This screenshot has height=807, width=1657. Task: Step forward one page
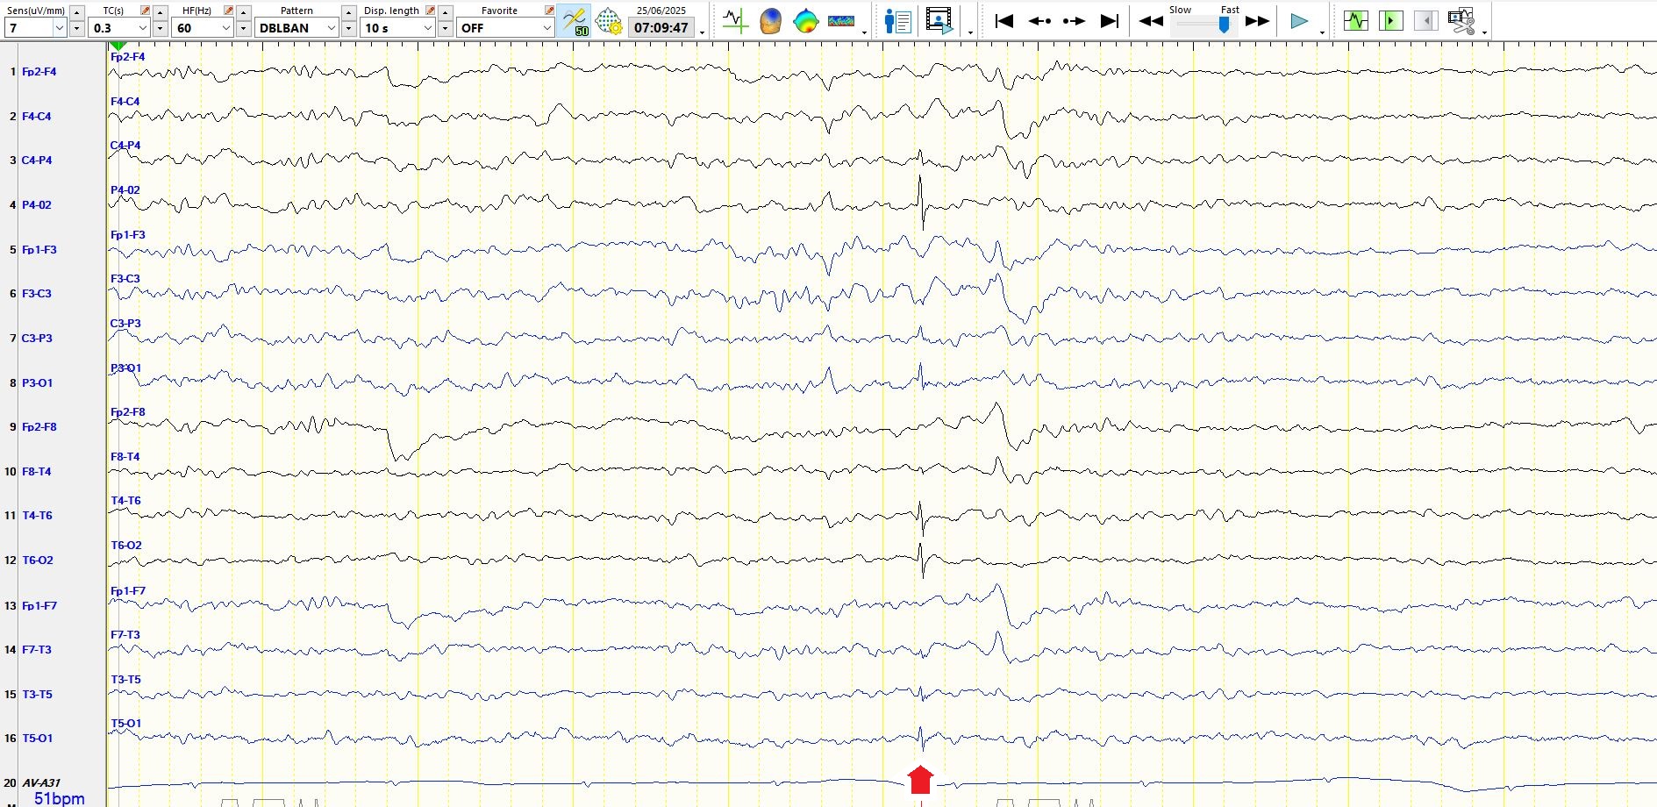pos(1075,20)
